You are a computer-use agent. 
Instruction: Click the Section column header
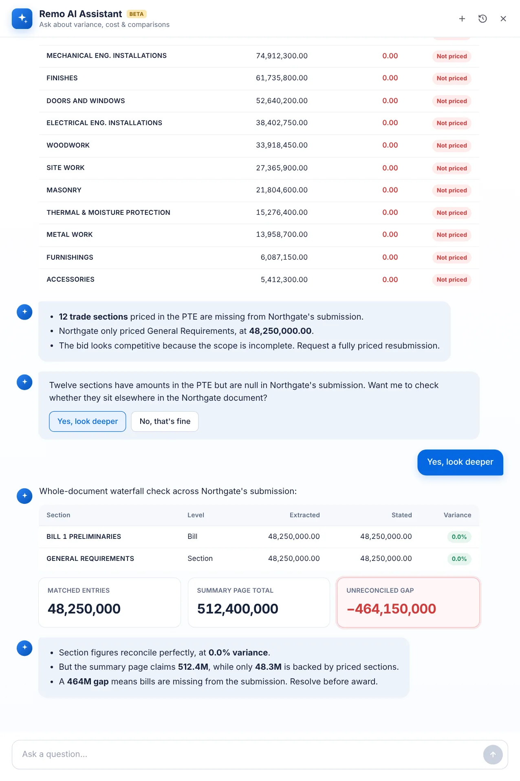(58, 515)
